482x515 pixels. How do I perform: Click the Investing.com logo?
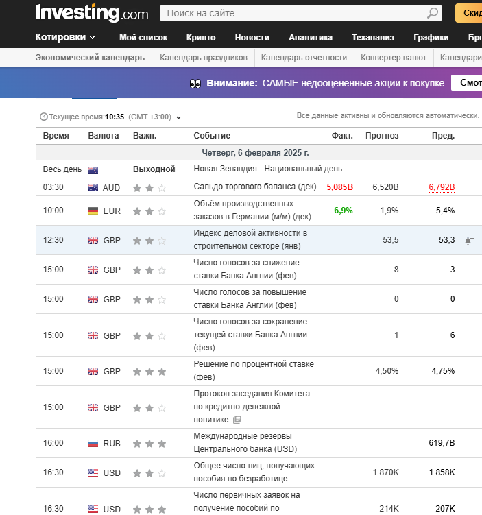(x=91, y=13)
